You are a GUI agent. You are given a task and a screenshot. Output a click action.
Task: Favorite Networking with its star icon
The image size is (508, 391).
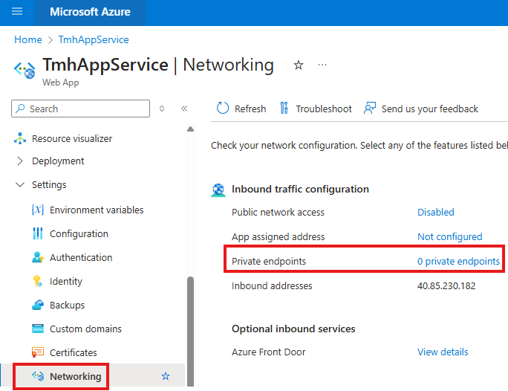tap(166, 376)
